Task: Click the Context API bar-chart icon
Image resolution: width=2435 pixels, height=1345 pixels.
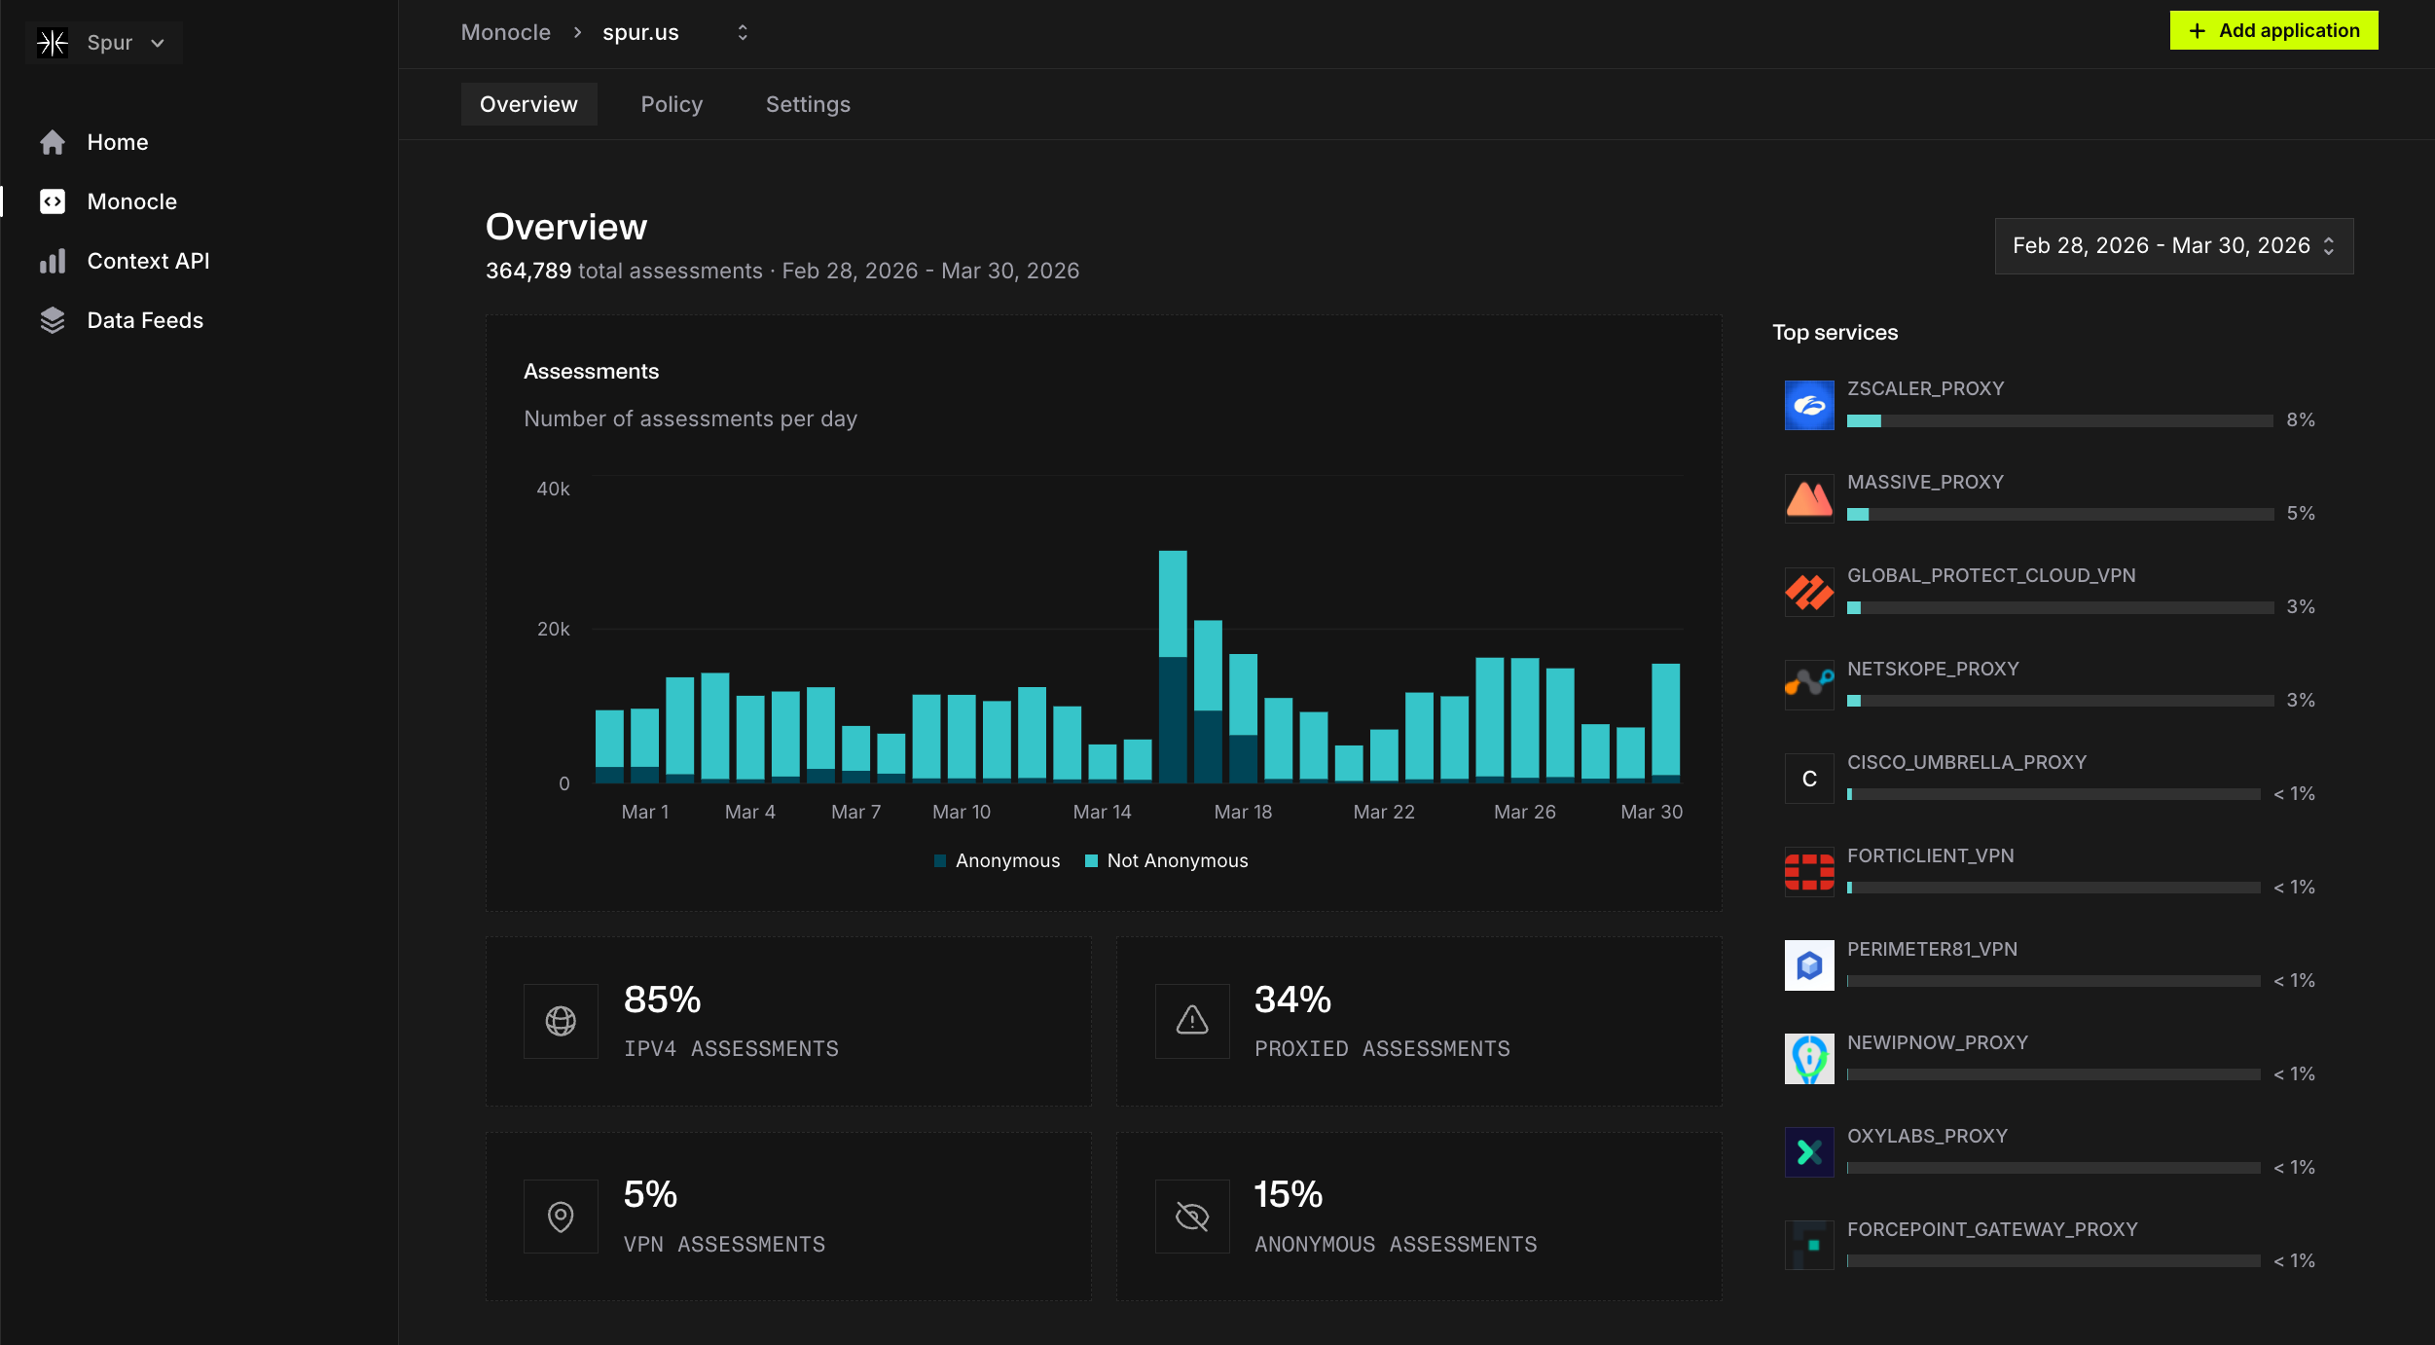Action: click(x=53, y=261)
